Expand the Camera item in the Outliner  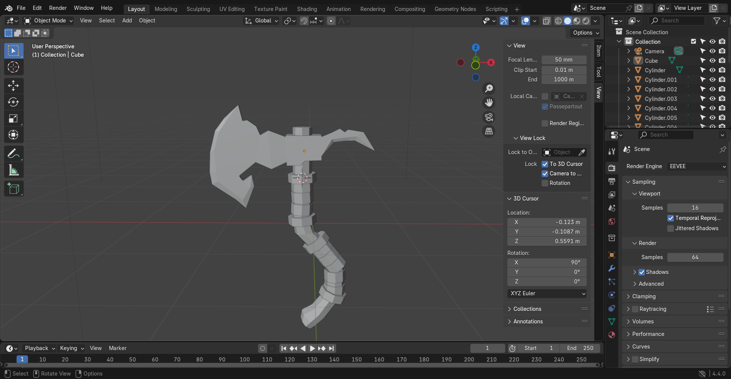pyautogui.click(x=628, y=51)
